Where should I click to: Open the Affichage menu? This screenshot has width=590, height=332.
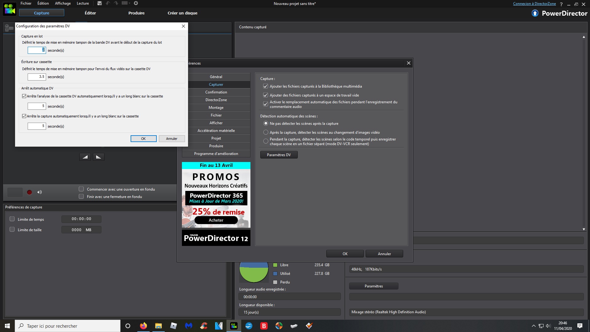point(63,3)
